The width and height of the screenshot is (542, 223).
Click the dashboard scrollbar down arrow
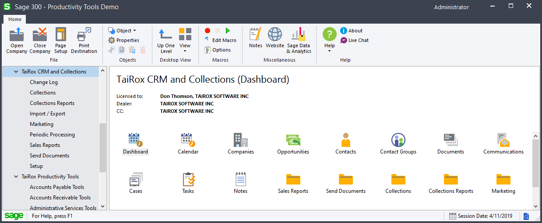(x=535, y=206)
